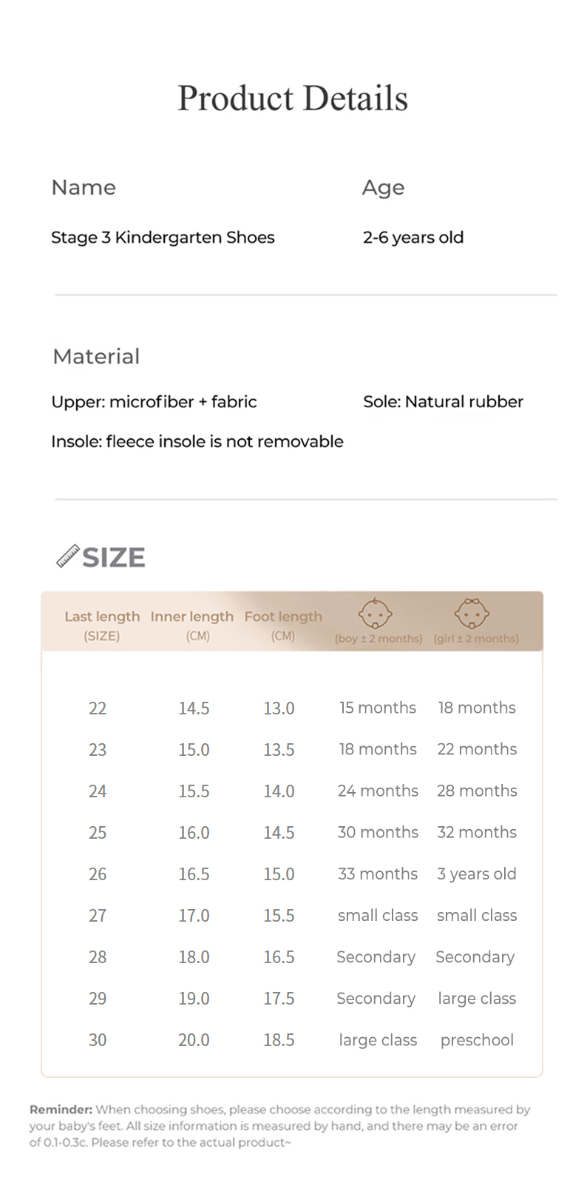Screen dimensions: 584x1200
Task: Click the ruler icon beside SIZE
Action: pos(68,556)
